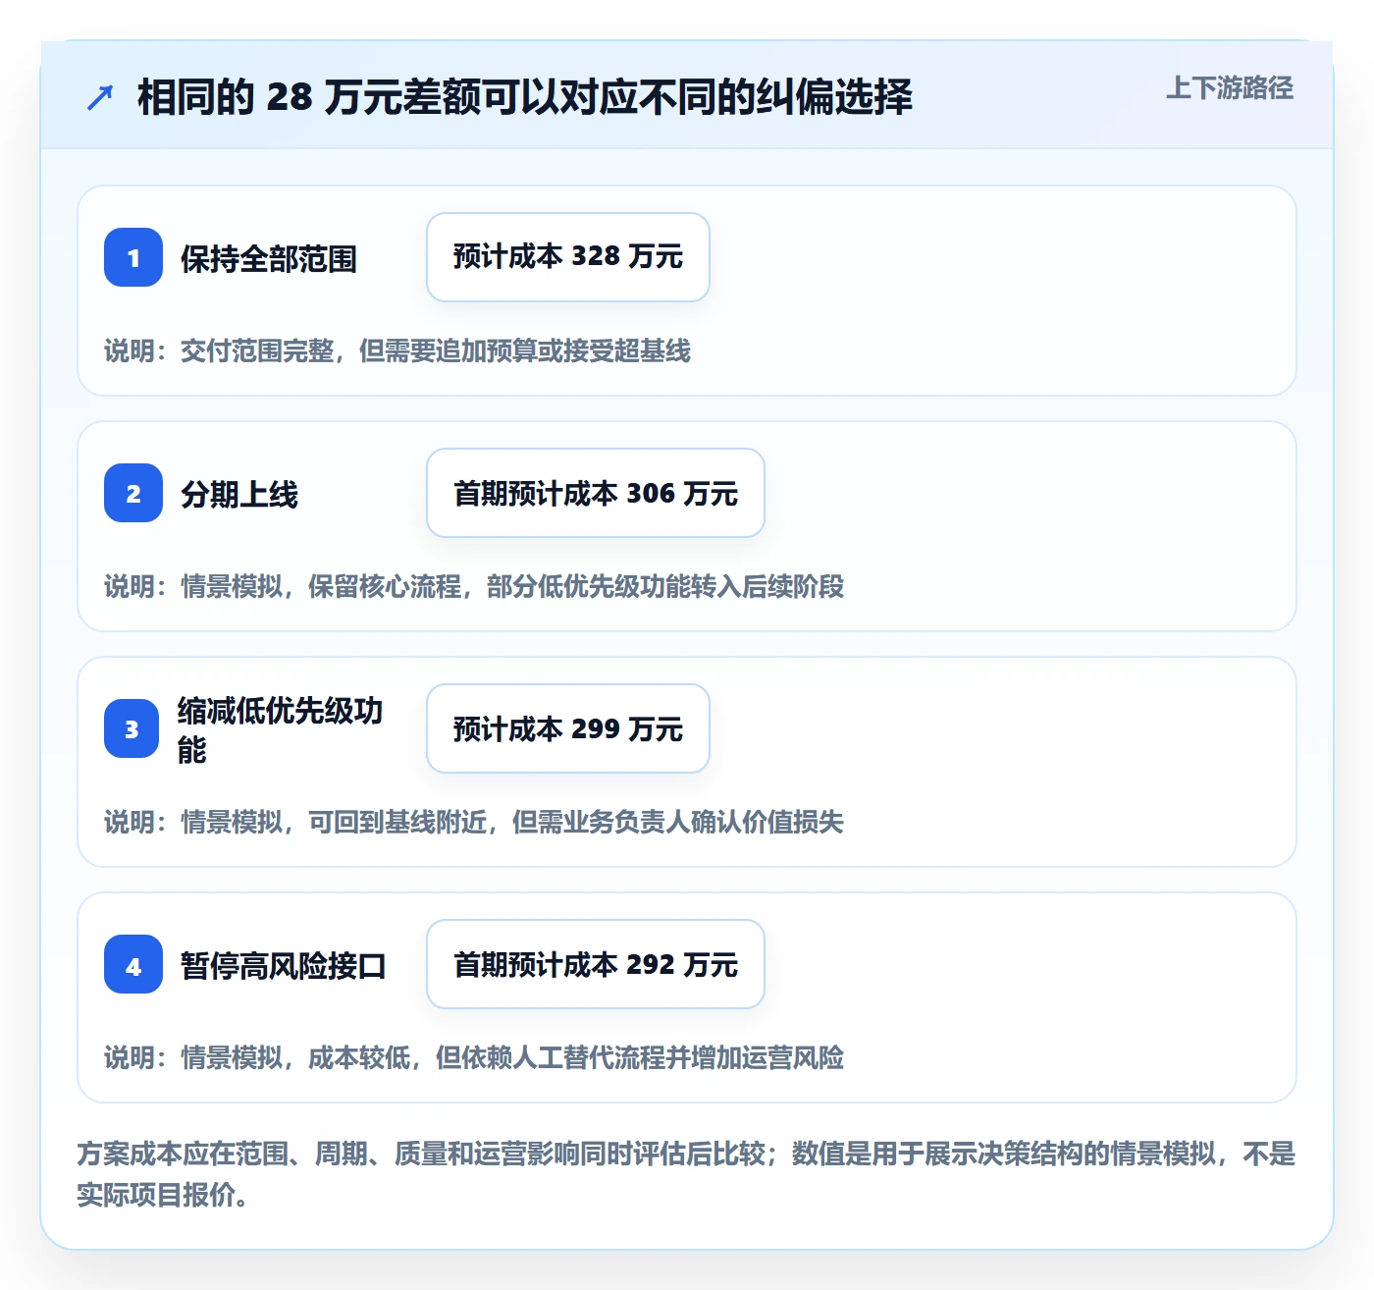Select option title 保持全部范围
Image resolution: width=1374 pixels, height=1290 pixels.
coord(269,259)
